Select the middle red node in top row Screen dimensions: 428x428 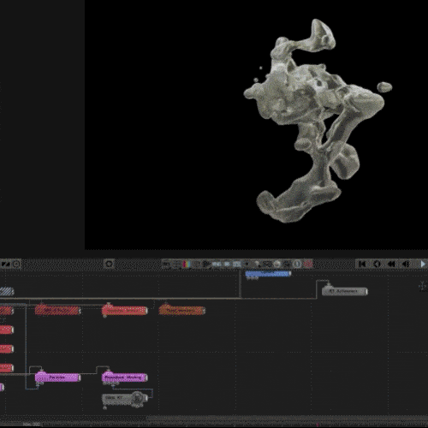coord(125,310)
